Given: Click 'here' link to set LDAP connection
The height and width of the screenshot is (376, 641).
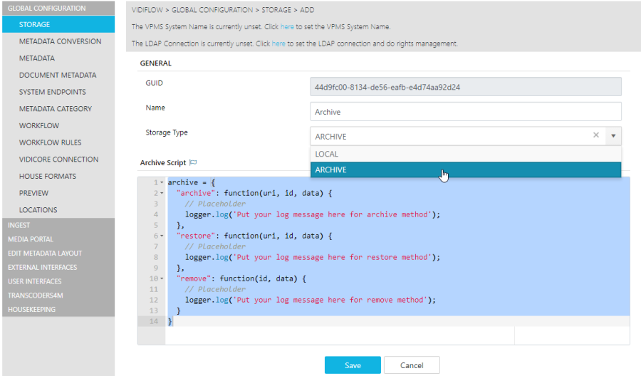Looking at the screenshot, I should [278, 43].
